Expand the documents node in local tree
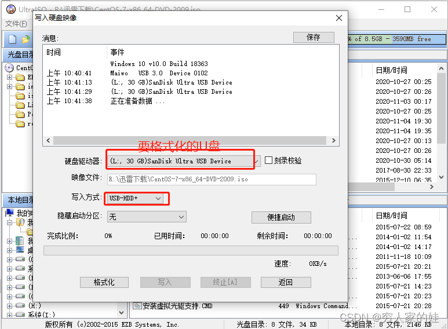The image size is (448, 329). (9, 241)
